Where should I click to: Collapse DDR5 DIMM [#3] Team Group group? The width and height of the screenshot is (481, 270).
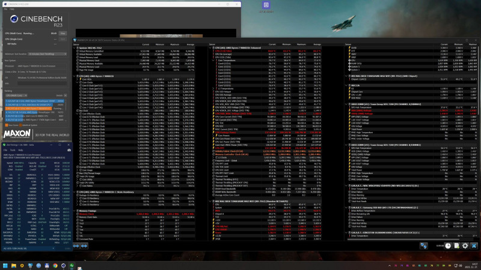pyautogui.click(x=346, y=145)
